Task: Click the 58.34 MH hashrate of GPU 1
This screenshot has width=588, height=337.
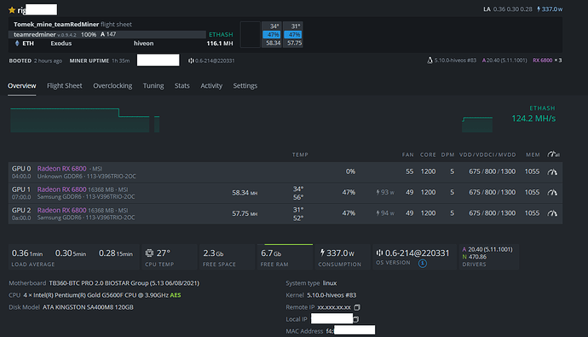Action: (245, 193)
